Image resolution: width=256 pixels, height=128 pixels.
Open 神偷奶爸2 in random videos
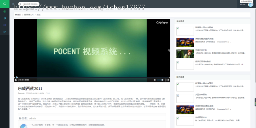coord(204,106)
